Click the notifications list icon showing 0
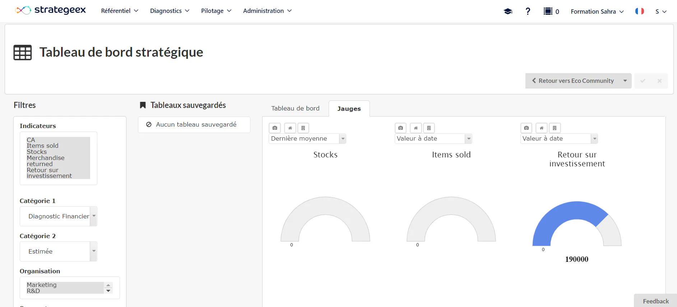Screen dimensions: 677x307 [x=551, y=11]
